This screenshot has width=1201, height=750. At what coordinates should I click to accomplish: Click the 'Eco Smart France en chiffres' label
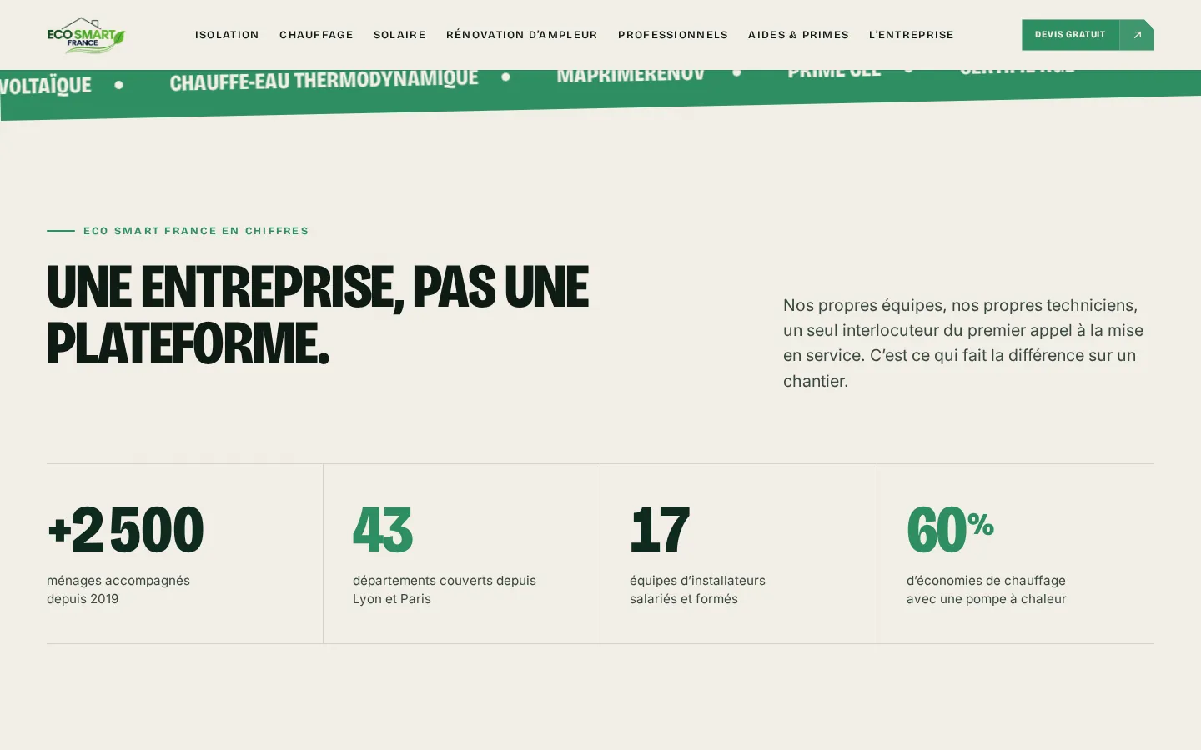pos(196,231)
